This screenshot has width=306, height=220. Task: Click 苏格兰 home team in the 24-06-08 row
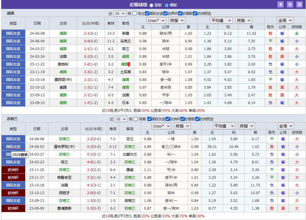65,139
